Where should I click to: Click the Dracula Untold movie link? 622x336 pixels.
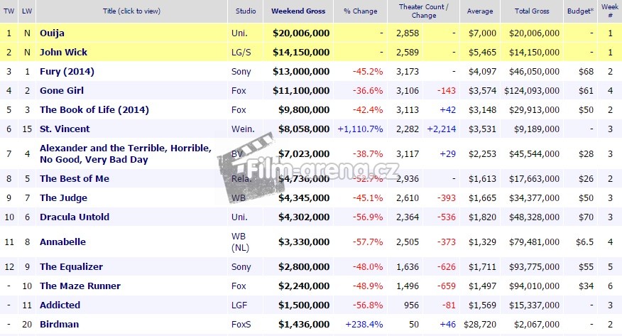pos(75,217)
